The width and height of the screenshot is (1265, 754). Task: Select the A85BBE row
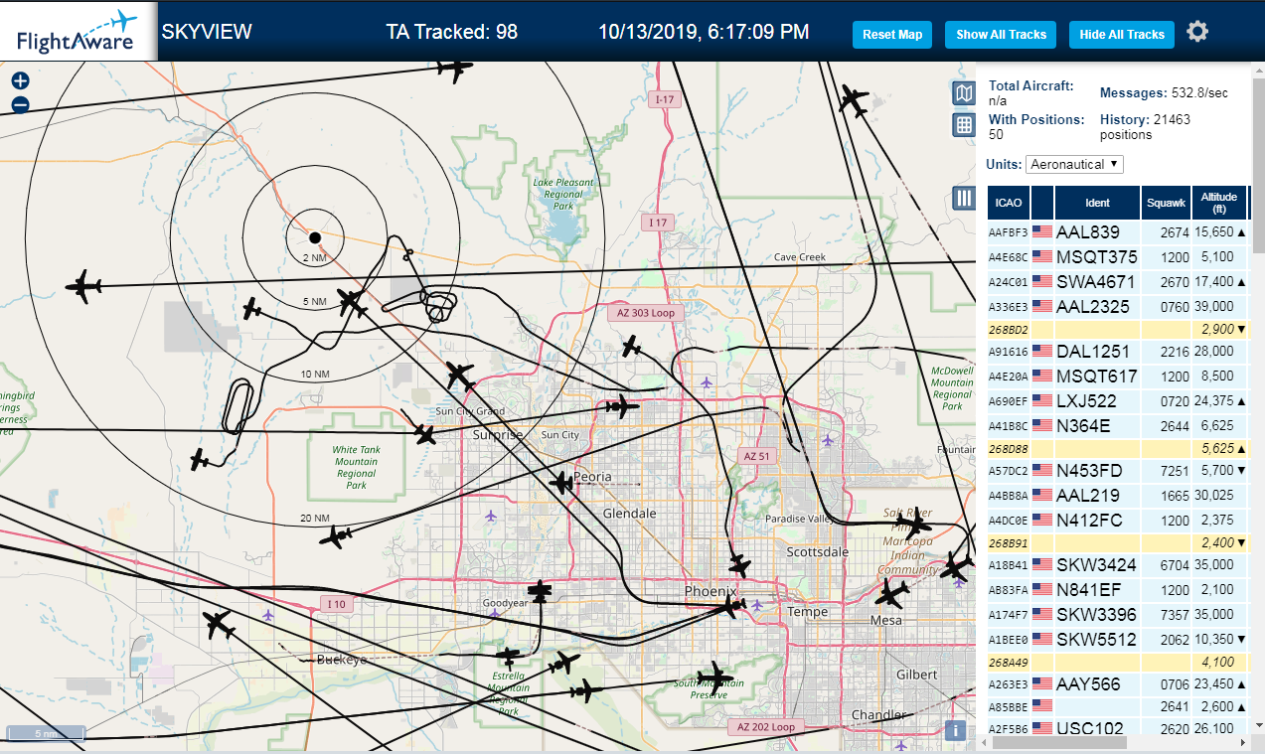[1118, 706]
